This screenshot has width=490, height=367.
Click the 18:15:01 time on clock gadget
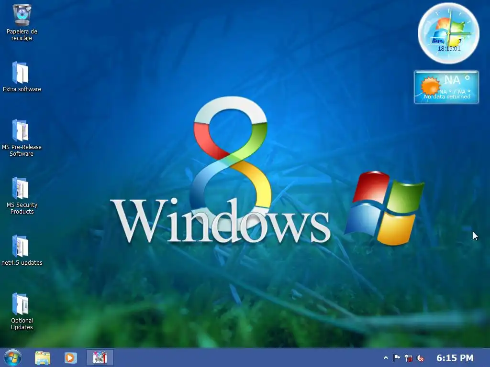coord(449,48)
